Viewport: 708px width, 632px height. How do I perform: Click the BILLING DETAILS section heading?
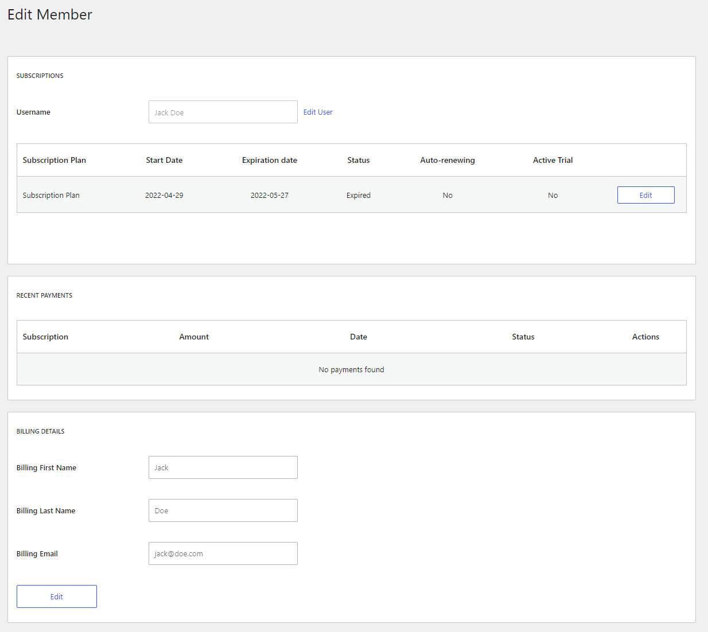point(40,431)
